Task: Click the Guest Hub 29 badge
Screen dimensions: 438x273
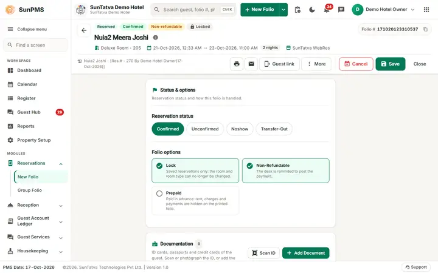Action: point(60,112)
